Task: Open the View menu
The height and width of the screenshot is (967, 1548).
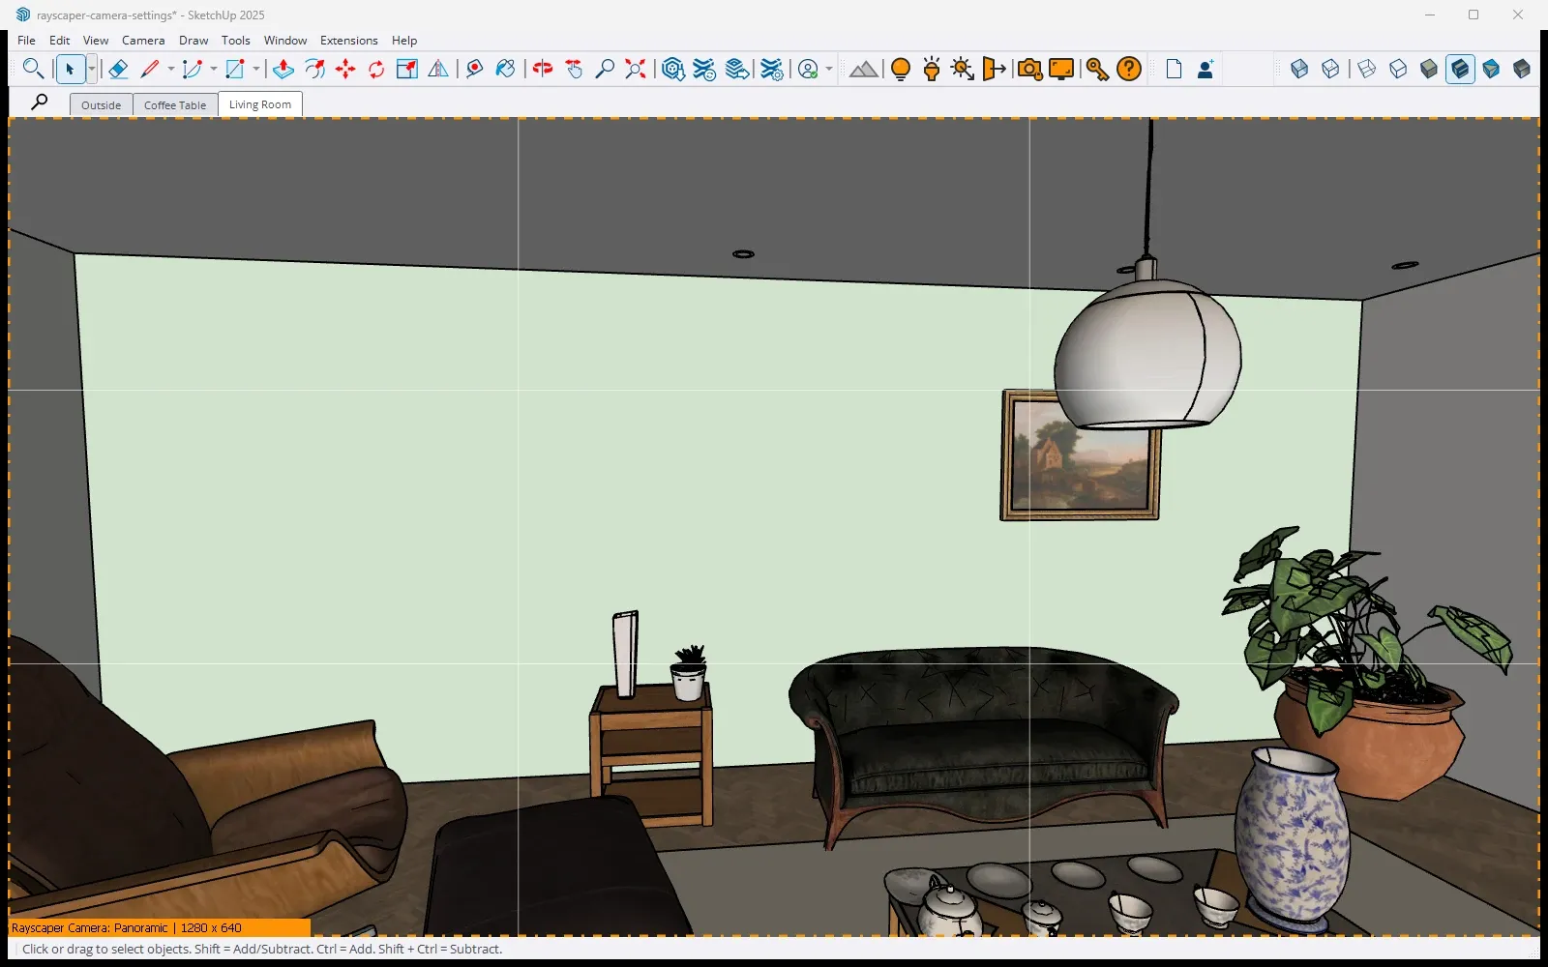Action: [x=96, y=41]
